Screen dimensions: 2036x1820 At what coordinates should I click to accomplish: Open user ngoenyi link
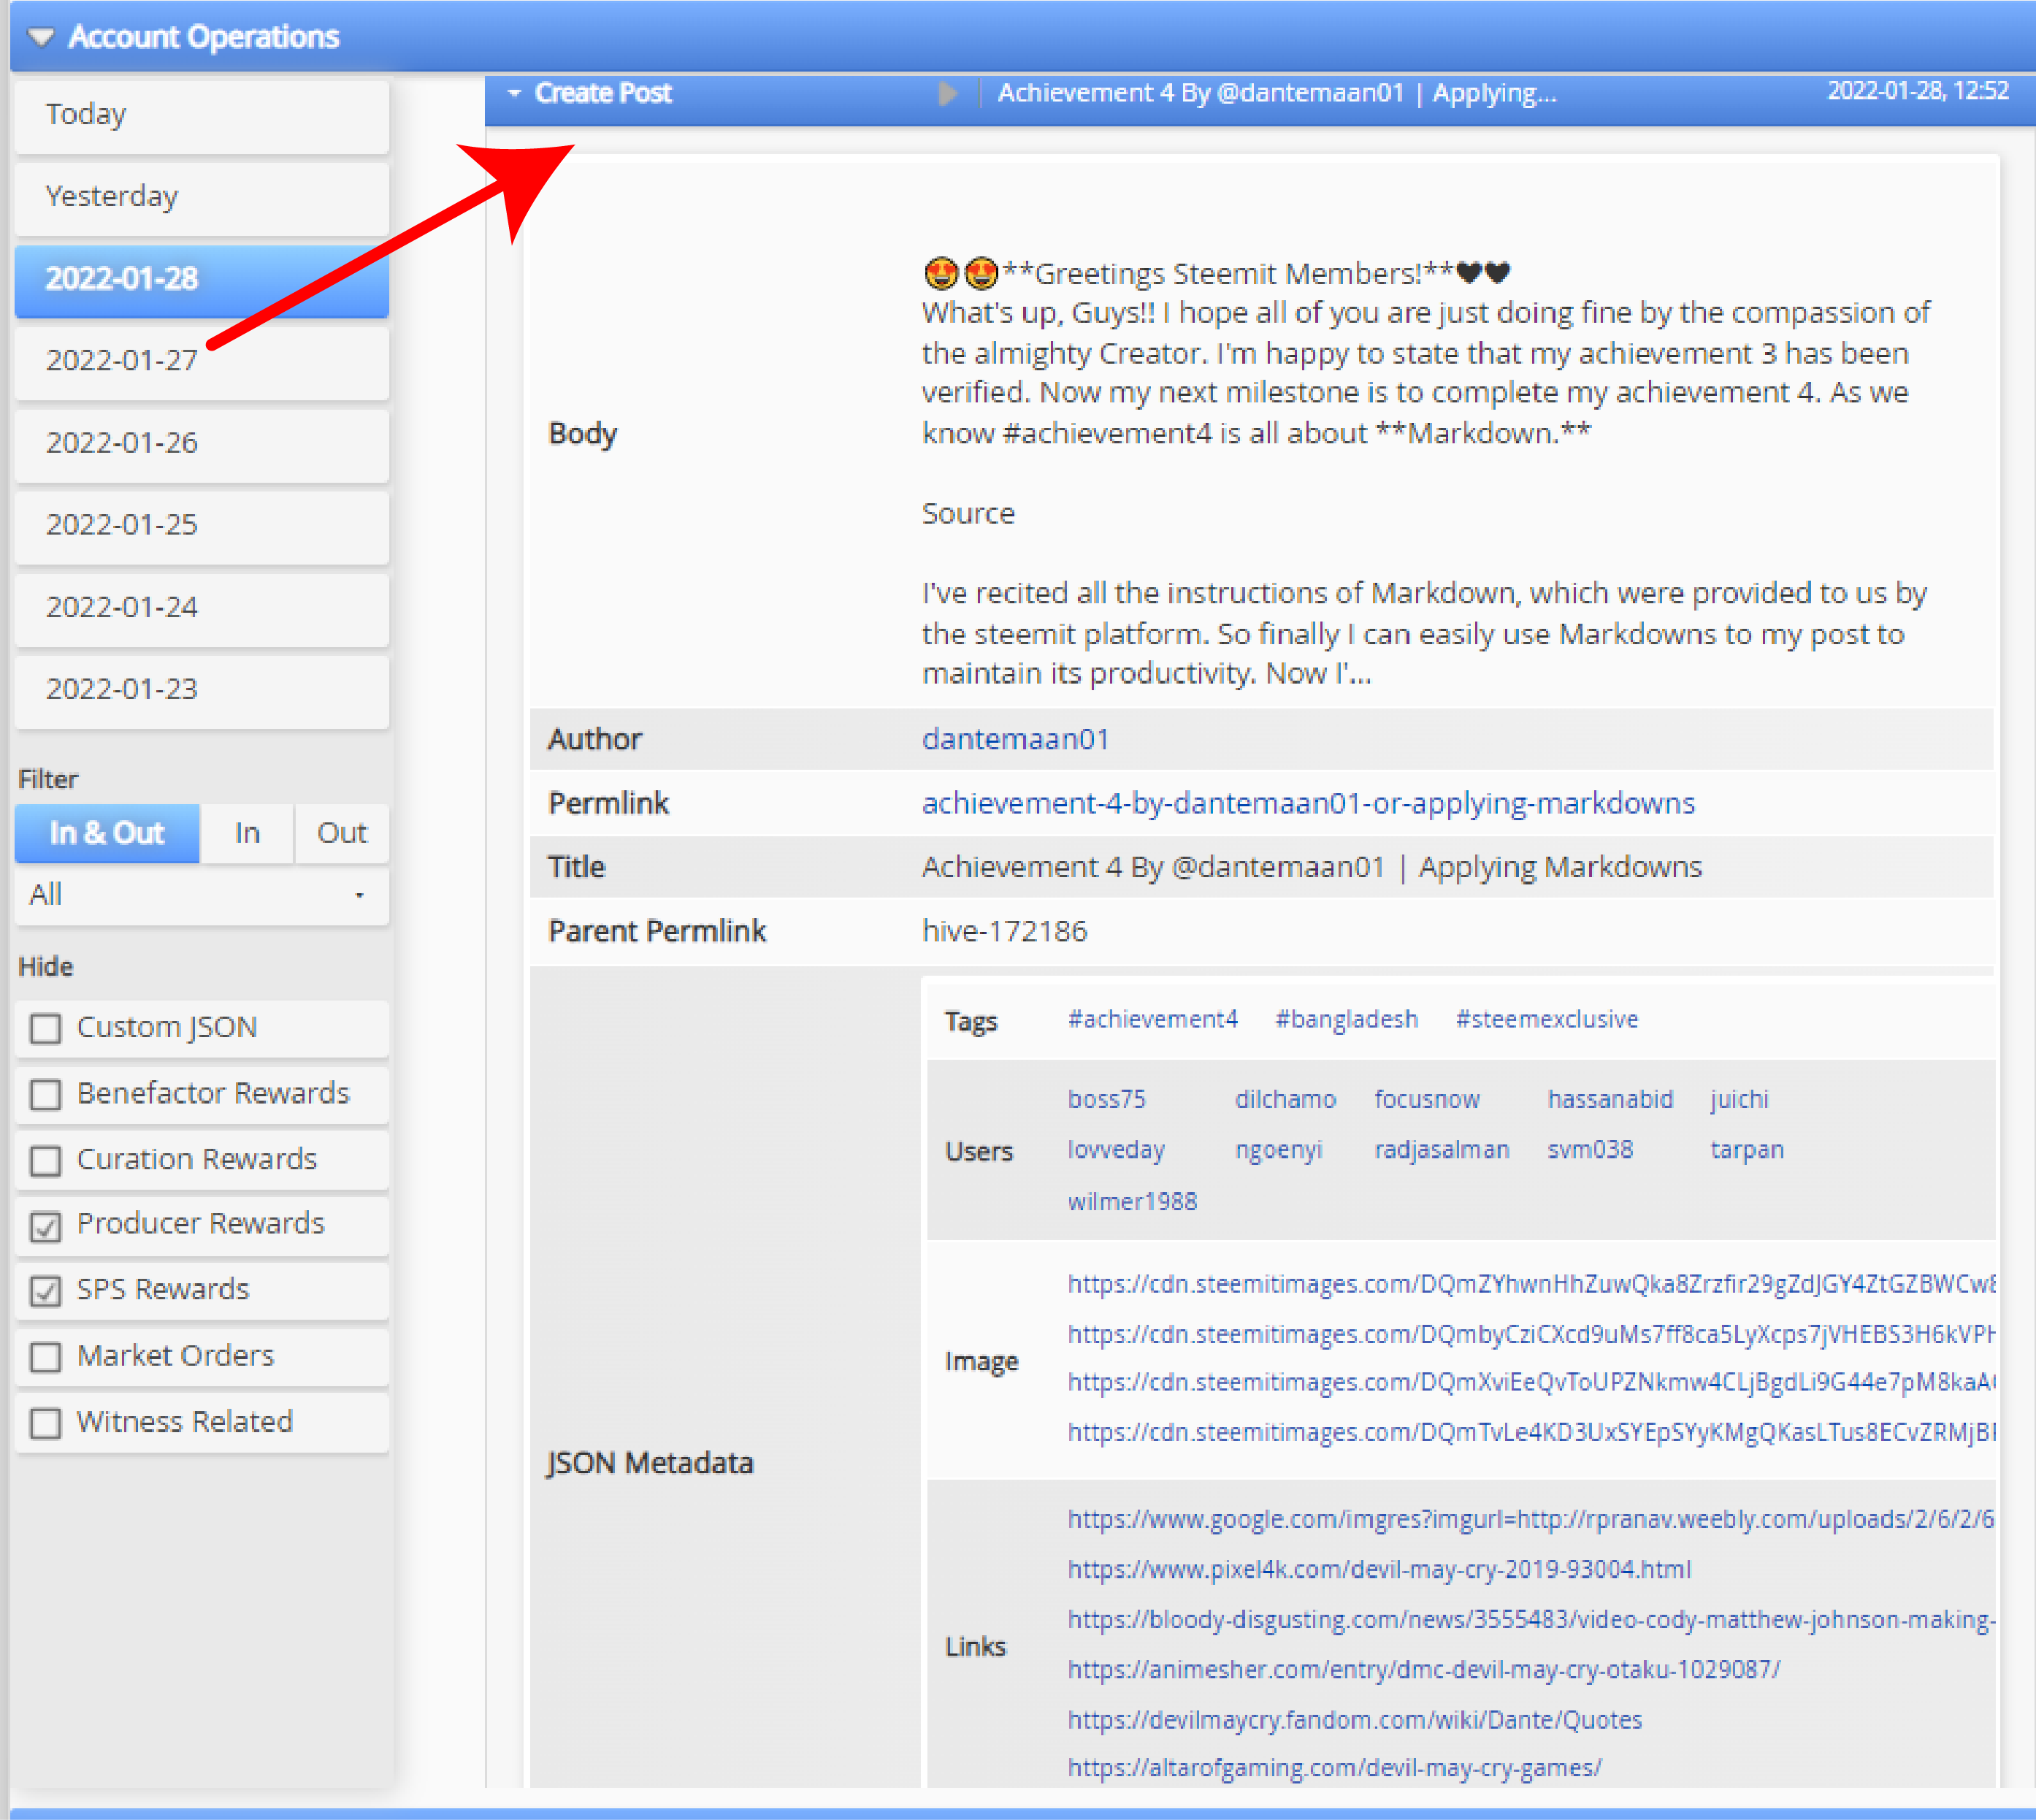[1278, 1150]
